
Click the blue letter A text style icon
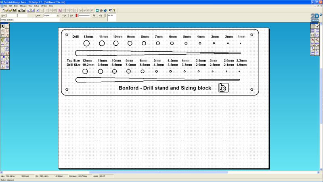(38, 11)
